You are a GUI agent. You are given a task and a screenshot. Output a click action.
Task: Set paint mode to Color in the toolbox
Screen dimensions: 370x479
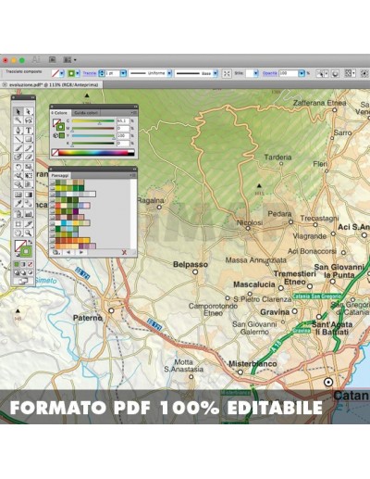(17, 264)
